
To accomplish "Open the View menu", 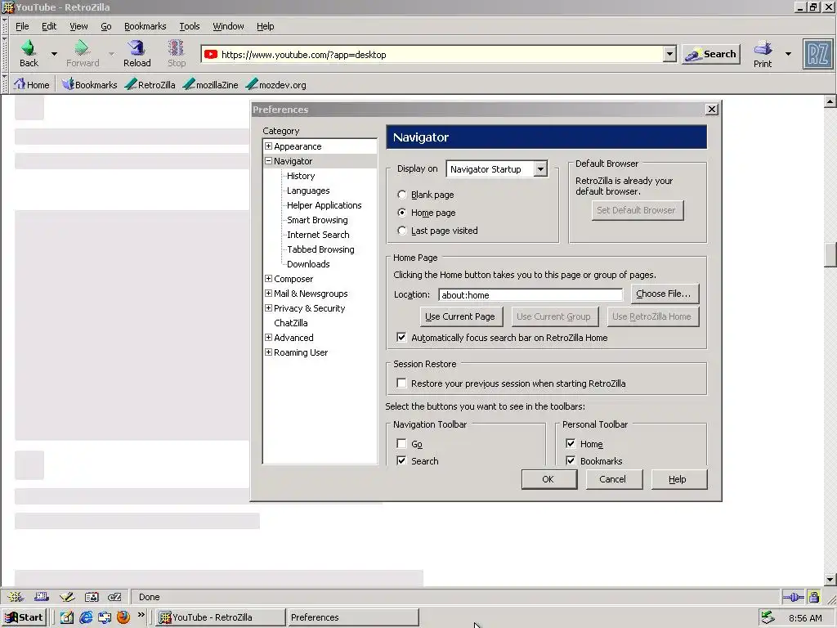I will pyautogui.click(x=78, y=26).
